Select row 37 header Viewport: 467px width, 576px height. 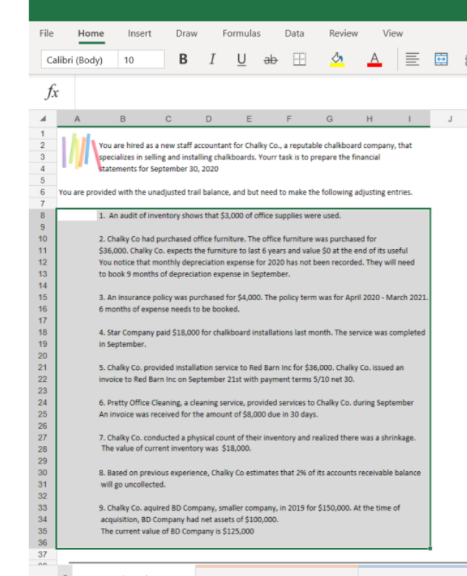coord(42,554)
